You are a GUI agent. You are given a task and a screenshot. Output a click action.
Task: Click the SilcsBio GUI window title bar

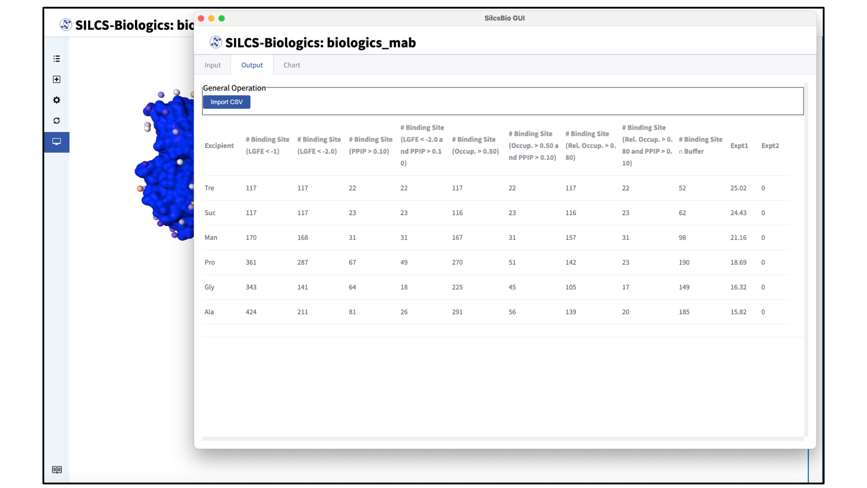tap(504, 19)
